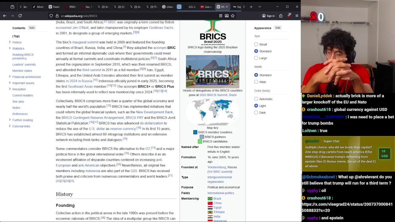Open the BRICS world map image
Image resolution: width=395 pixels, height=222 pixels.
tap(213, 112)
